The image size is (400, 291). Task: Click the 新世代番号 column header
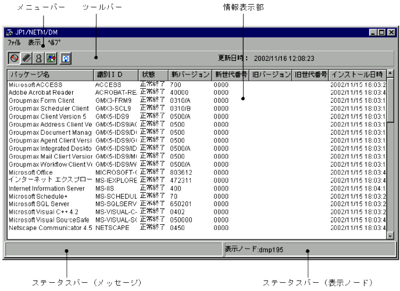230,75
